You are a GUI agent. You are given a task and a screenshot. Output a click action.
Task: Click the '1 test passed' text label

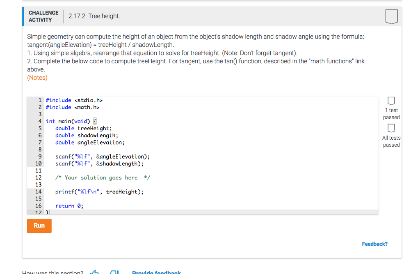click(x=391, y=114)
